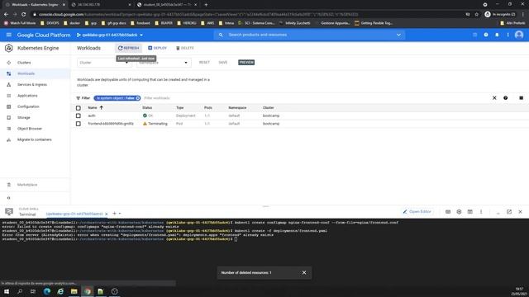Open File Explorer from the taskbar
Screen dimensions: 529x297
click(74, 291)
